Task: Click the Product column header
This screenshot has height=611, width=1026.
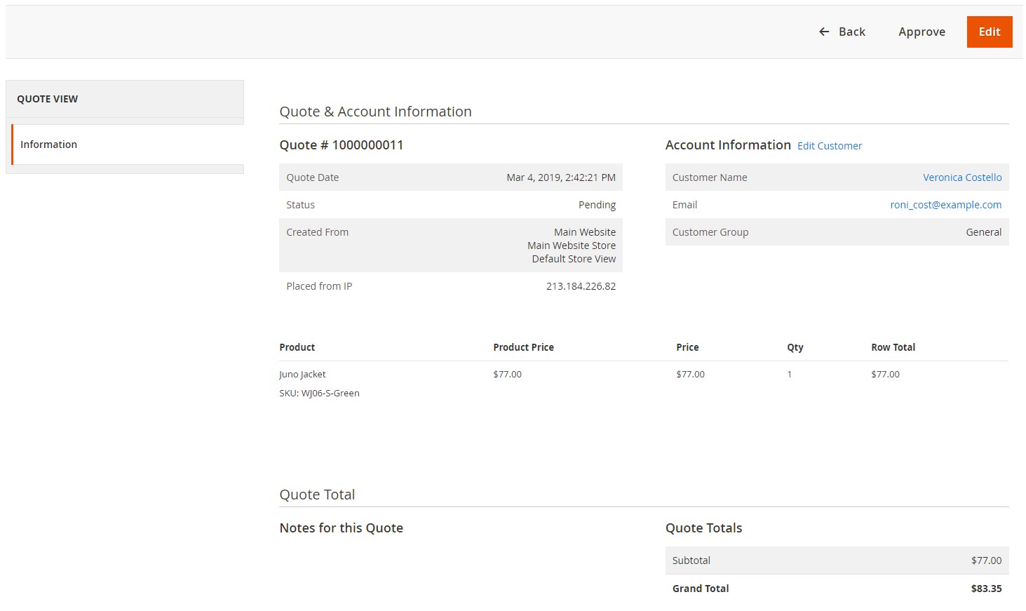Action: [297, 347]
